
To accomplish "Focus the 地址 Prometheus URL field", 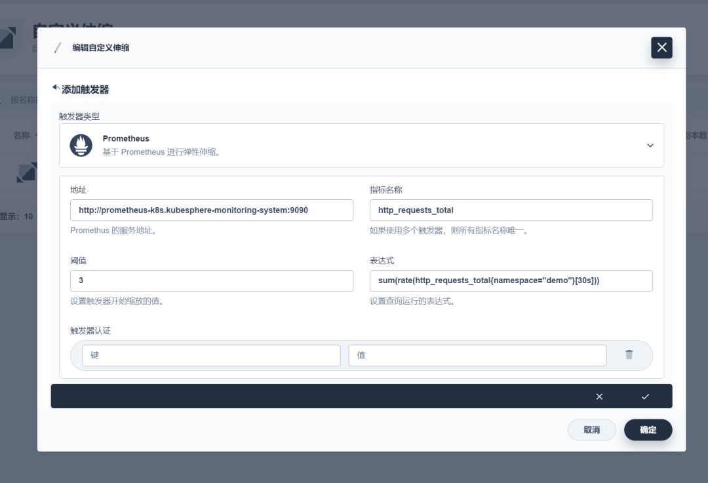I will point(212,210).
